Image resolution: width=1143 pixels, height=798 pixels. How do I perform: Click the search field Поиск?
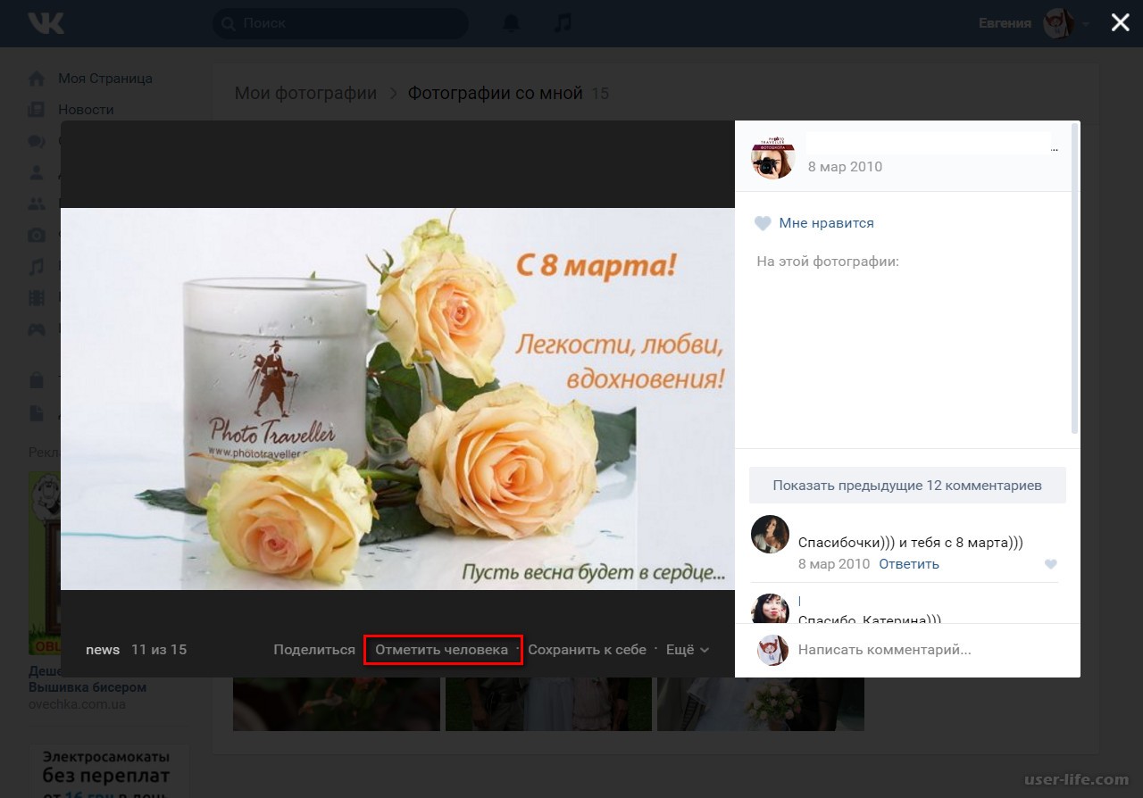pyautogui.click(x=340, y=23)
